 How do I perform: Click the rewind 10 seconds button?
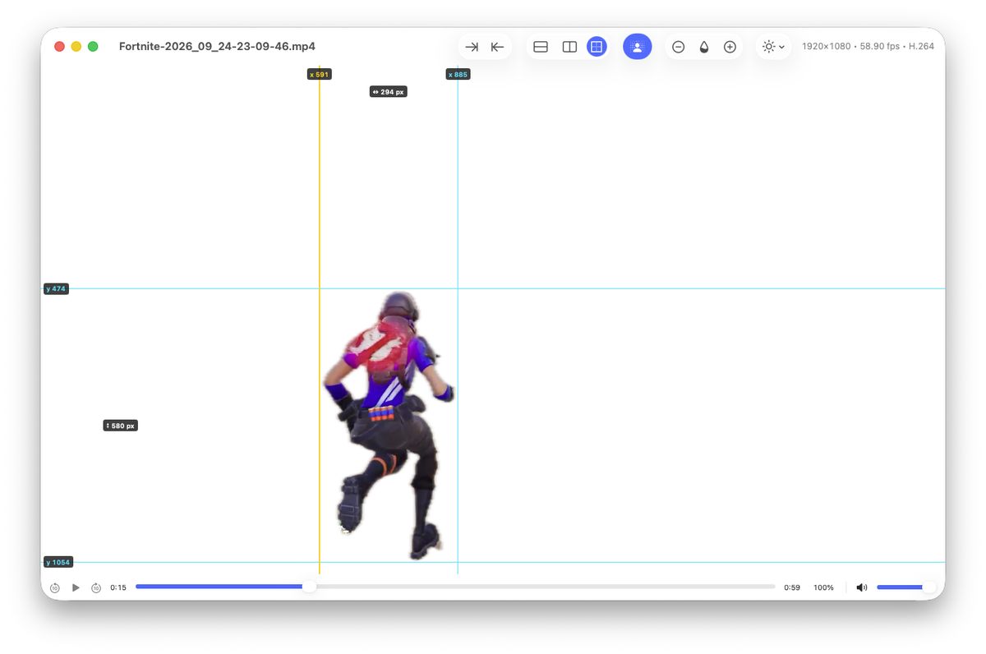[x=54, y=587]
